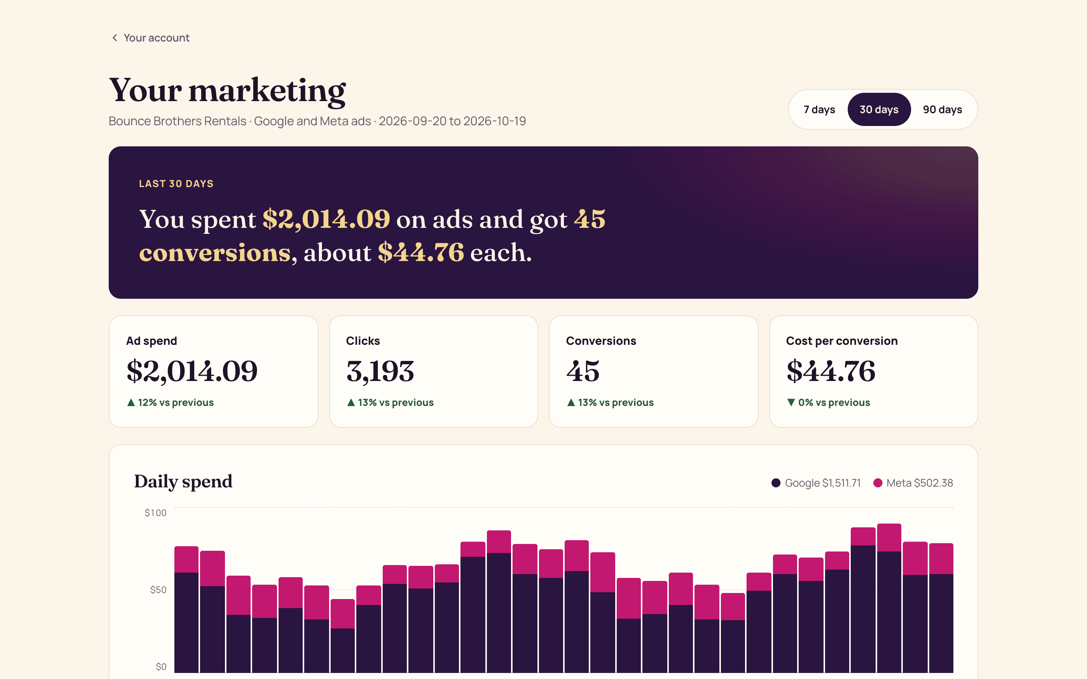Click the Conversions up-arrow trend indicator
The width and height of the screenshot is (1087, 679).
tap(571, 402)
